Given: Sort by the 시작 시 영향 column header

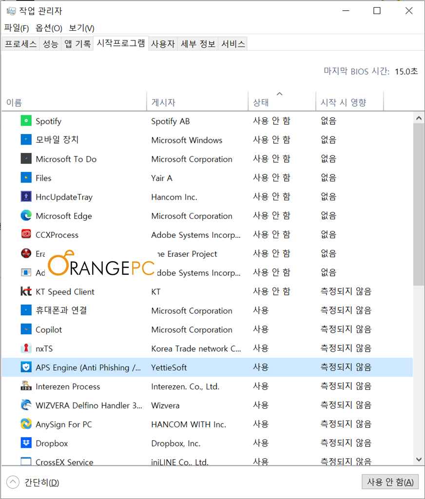Looking at the screenshot, I should (350, 102).
